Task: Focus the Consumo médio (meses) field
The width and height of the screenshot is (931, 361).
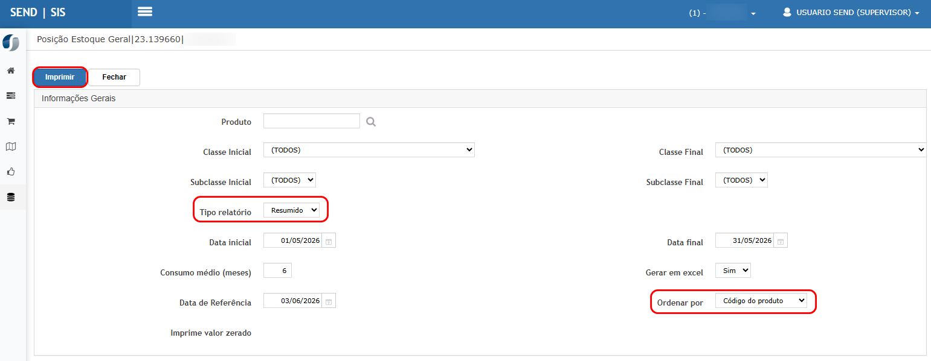Action: 277,271
